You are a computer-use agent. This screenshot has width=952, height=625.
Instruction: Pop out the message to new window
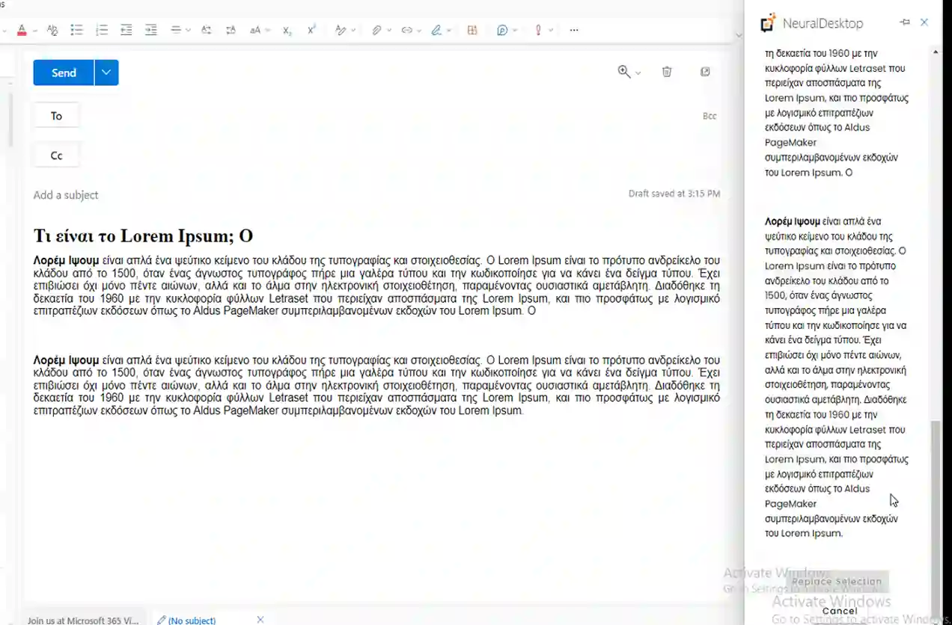pyautogui.click(x=705, y=72)
